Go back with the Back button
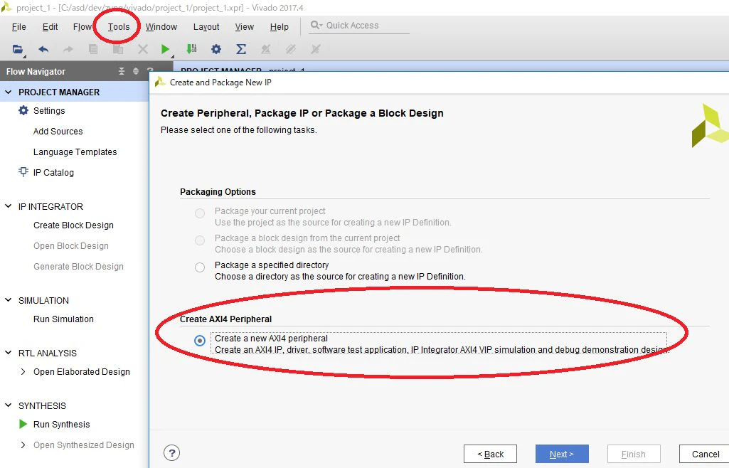 coord(491,454)
